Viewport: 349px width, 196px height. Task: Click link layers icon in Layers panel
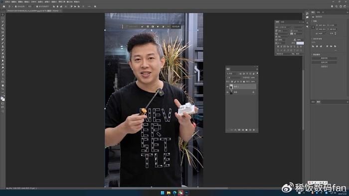(232, 130)
